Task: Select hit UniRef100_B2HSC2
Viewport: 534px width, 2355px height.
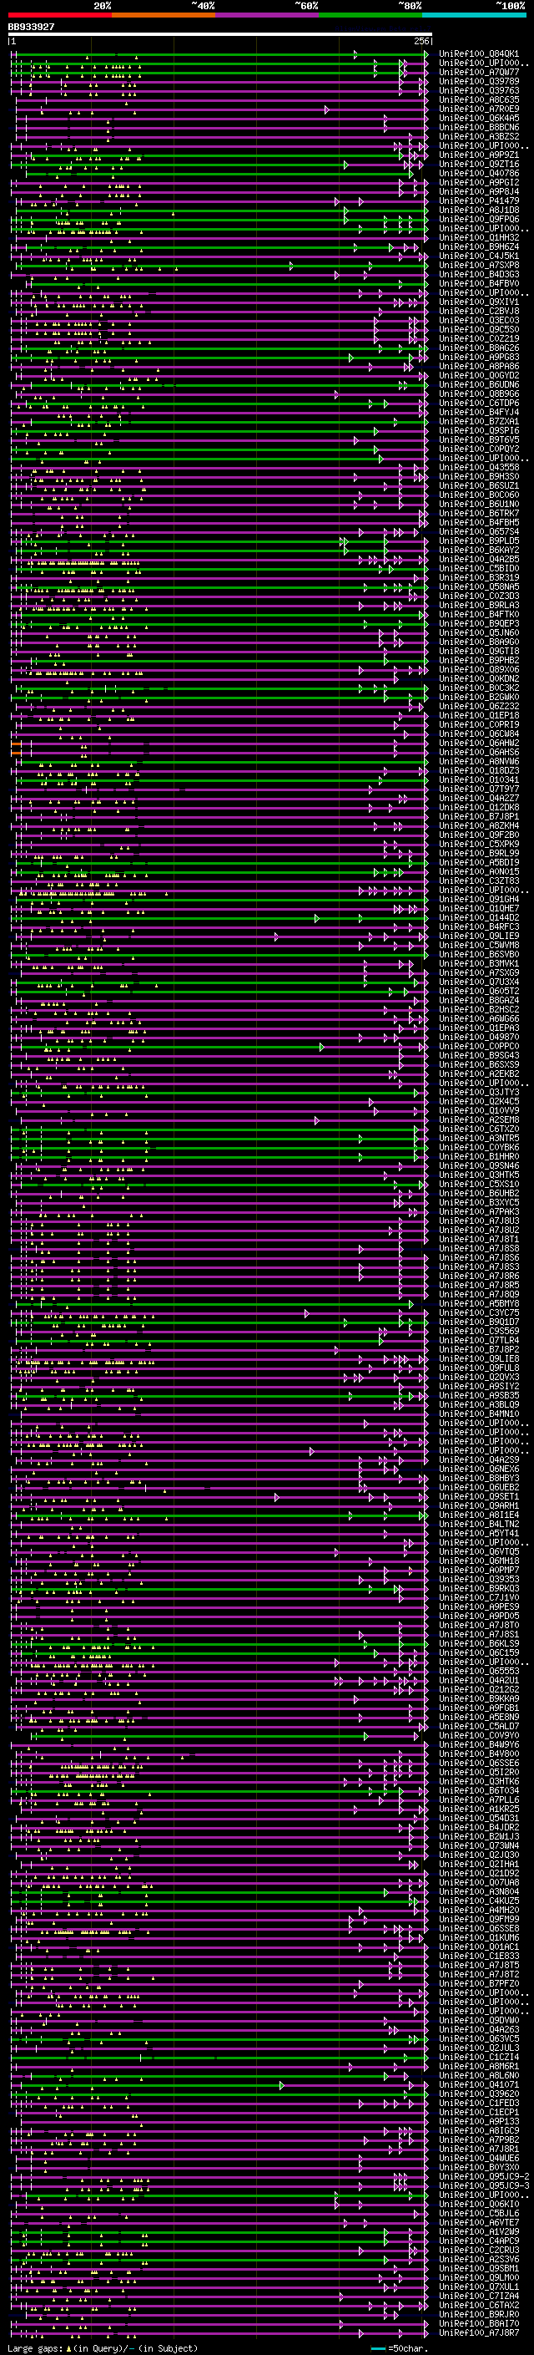Action: pyautogui.click(x=479, y=1009)
